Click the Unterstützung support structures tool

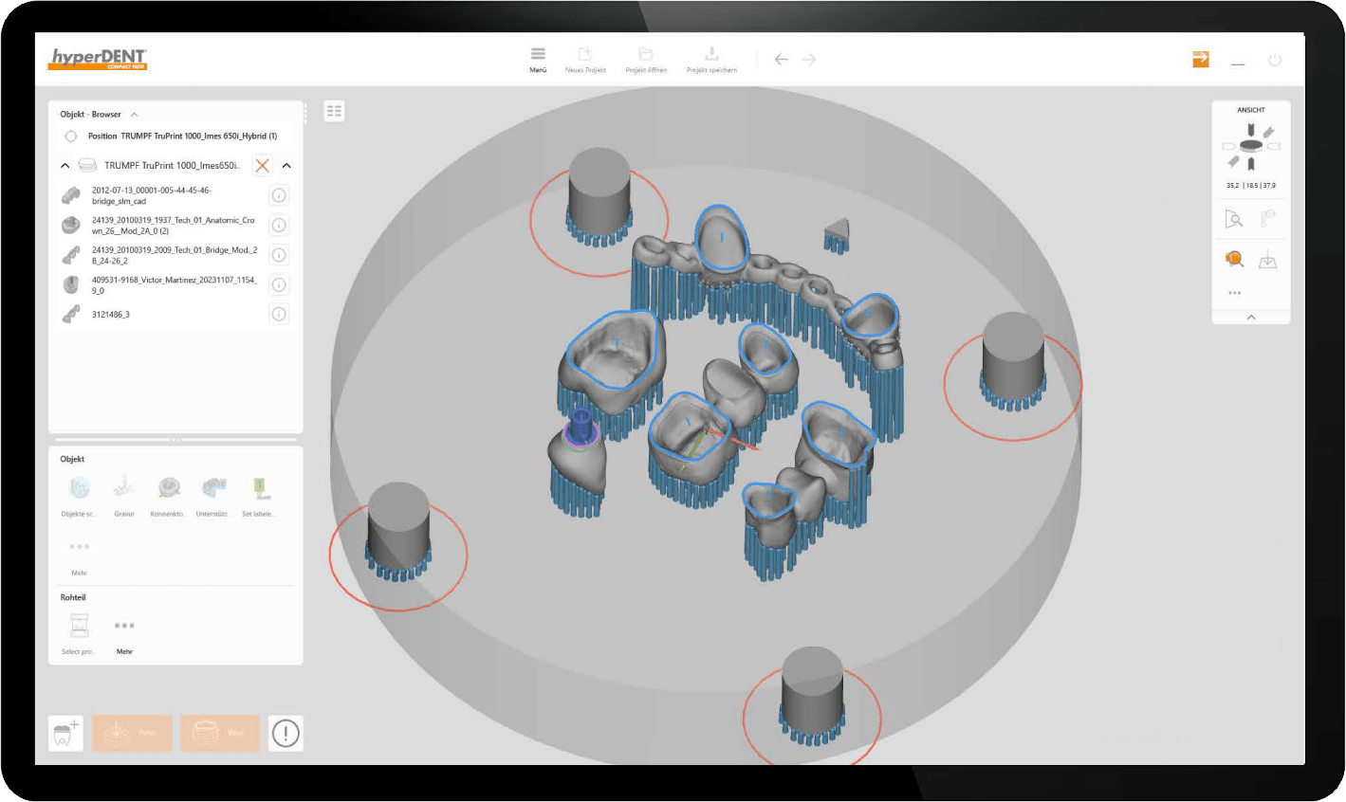tap(214, 489)
